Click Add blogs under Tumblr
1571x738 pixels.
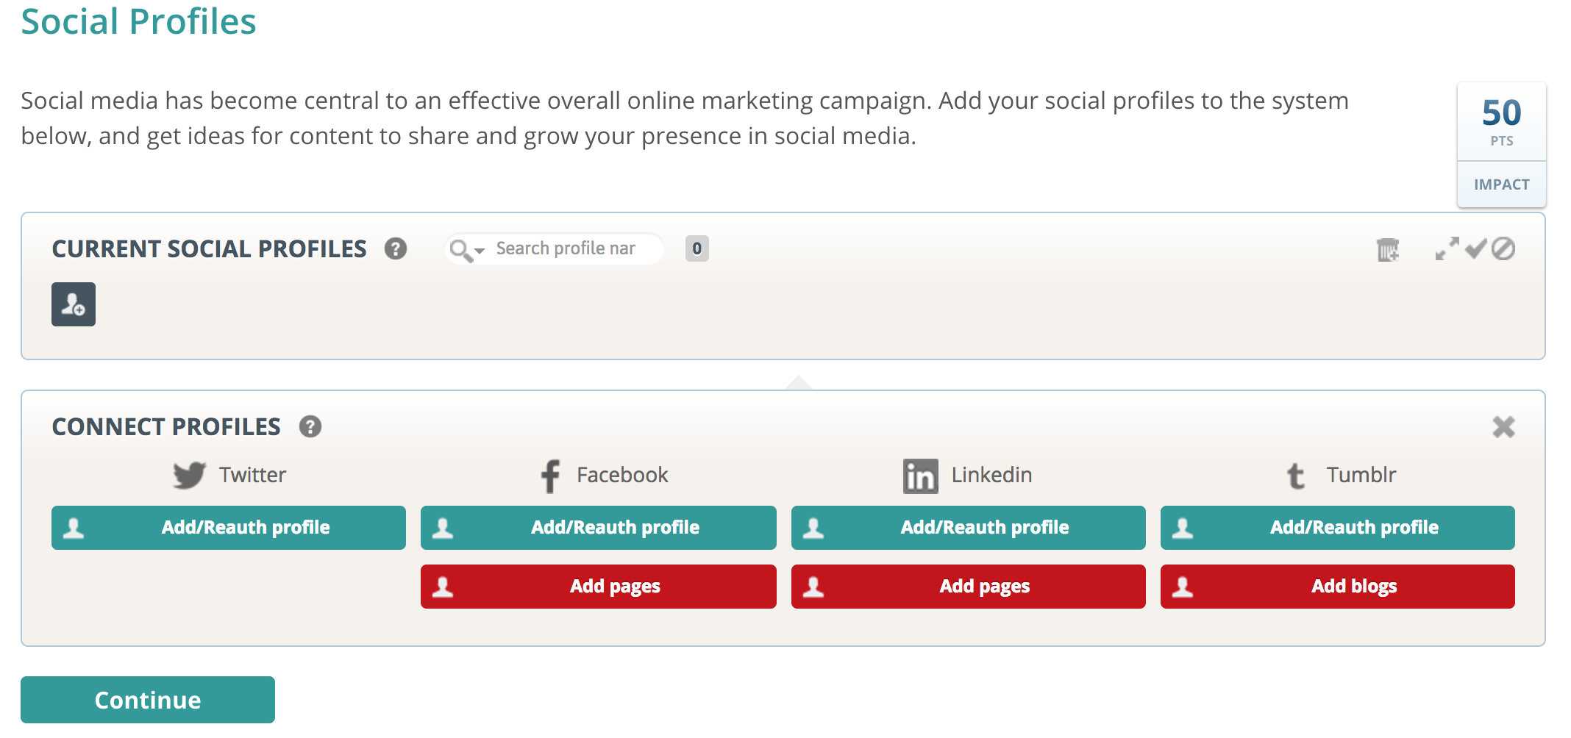(1338, 587)
